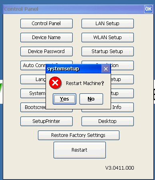The image size is (155, 180).
Task: Click the Desktop button
Action: [107, 121]
